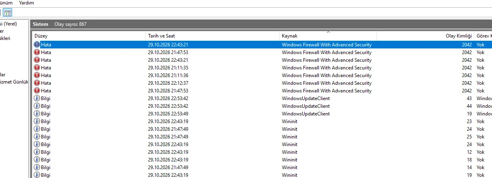
Task: Click the info icon of Wininit event 12
Action: coord(37,152)
